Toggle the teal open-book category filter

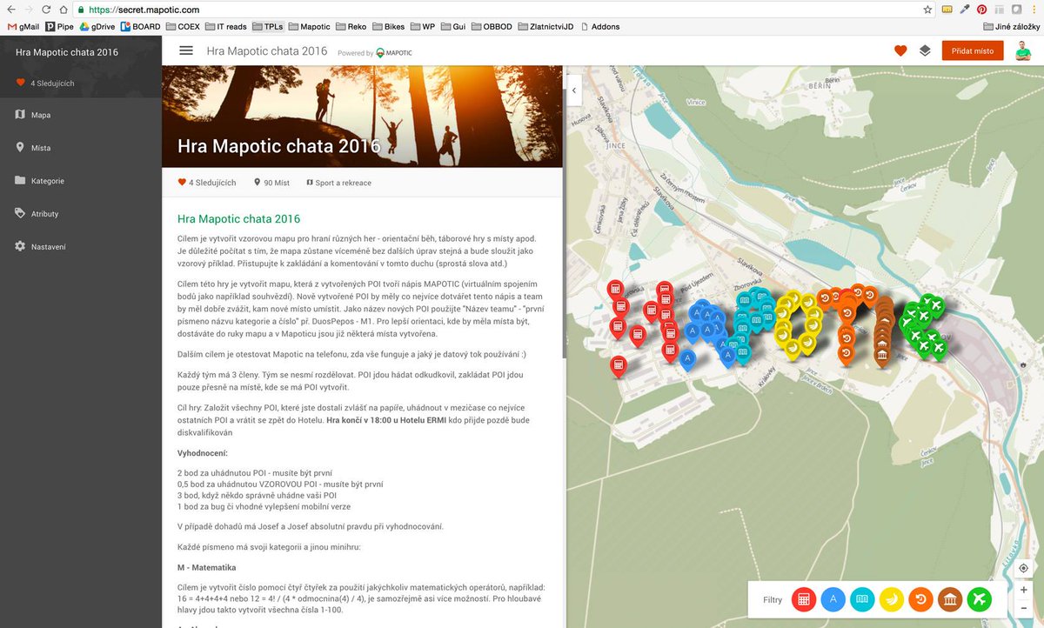(x=862, y=599)
